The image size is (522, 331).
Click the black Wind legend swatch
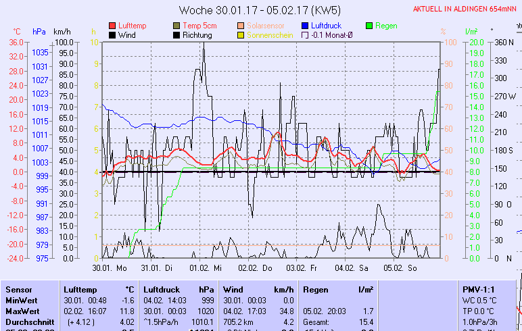112,35
